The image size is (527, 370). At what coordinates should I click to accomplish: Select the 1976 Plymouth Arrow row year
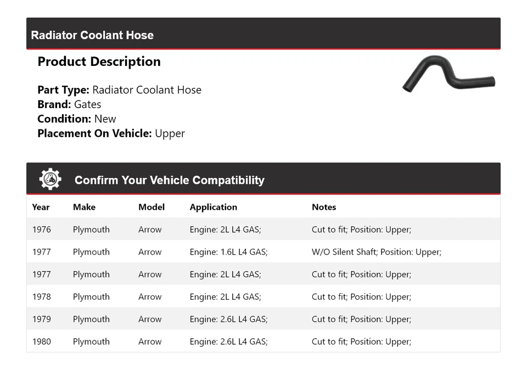(41, 229)
